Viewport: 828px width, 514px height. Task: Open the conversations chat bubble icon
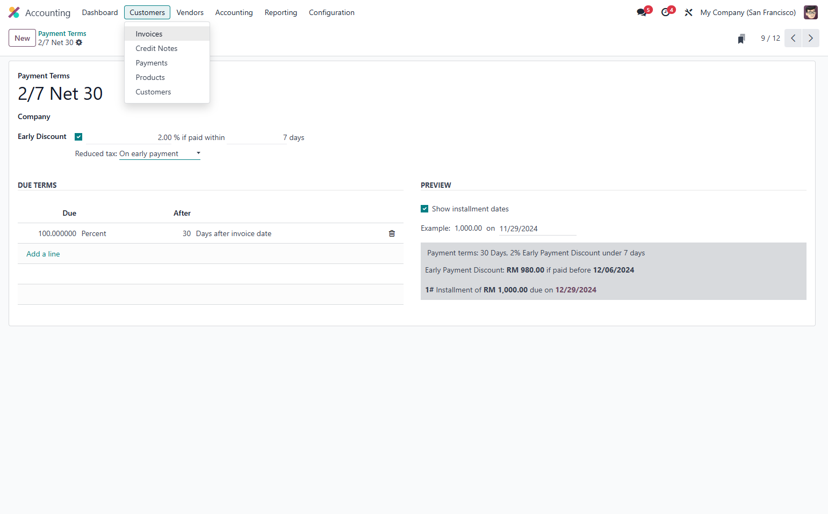(642, 12)
